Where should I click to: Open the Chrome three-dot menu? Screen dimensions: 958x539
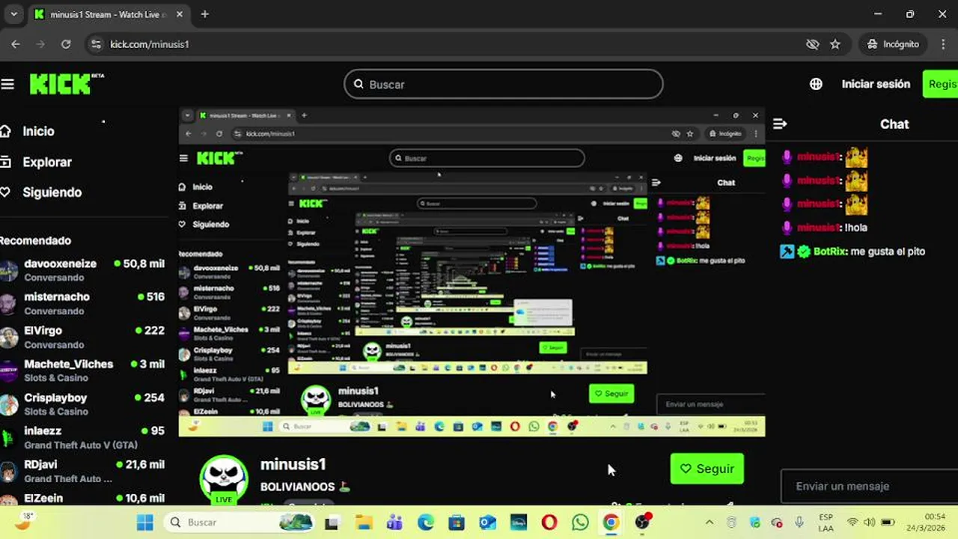(943, 44)
